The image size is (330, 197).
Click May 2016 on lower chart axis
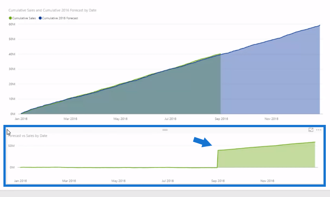click(x=118, y=181)
